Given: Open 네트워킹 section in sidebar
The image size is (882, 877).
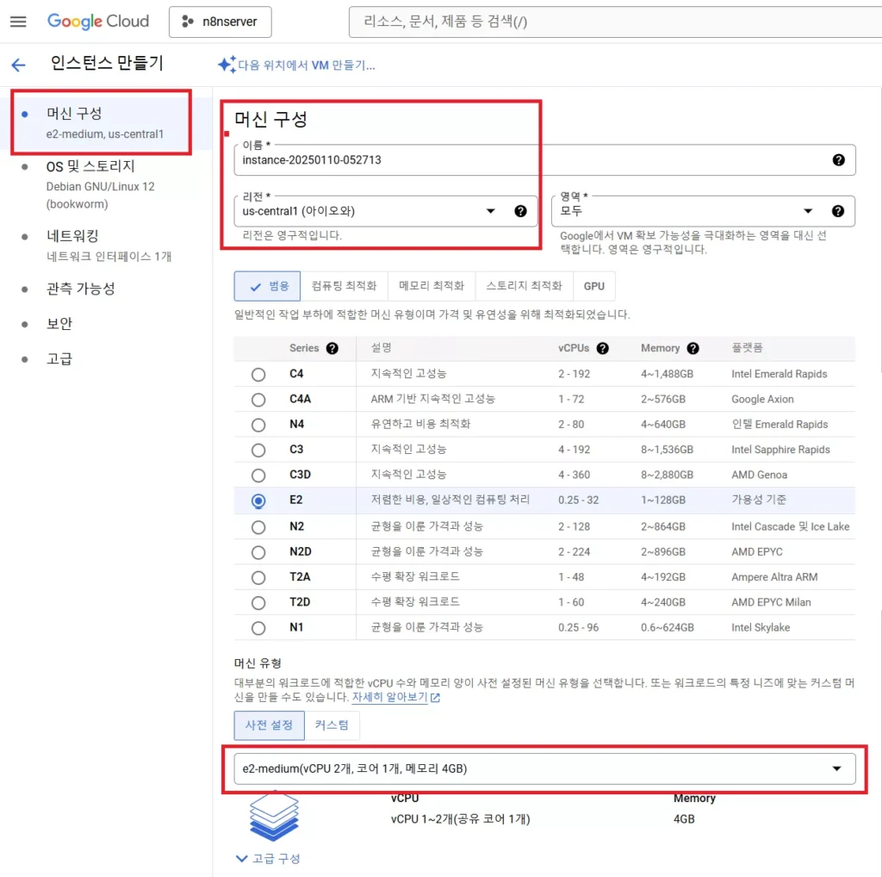Looking at the screenshot, I should pos(109,246).
